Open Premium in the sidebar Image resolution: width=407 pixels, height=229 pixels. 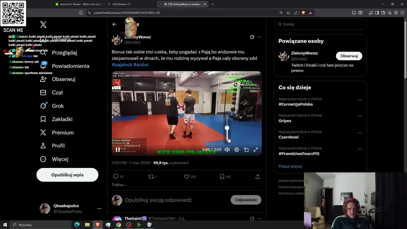[x=57, y=133]
